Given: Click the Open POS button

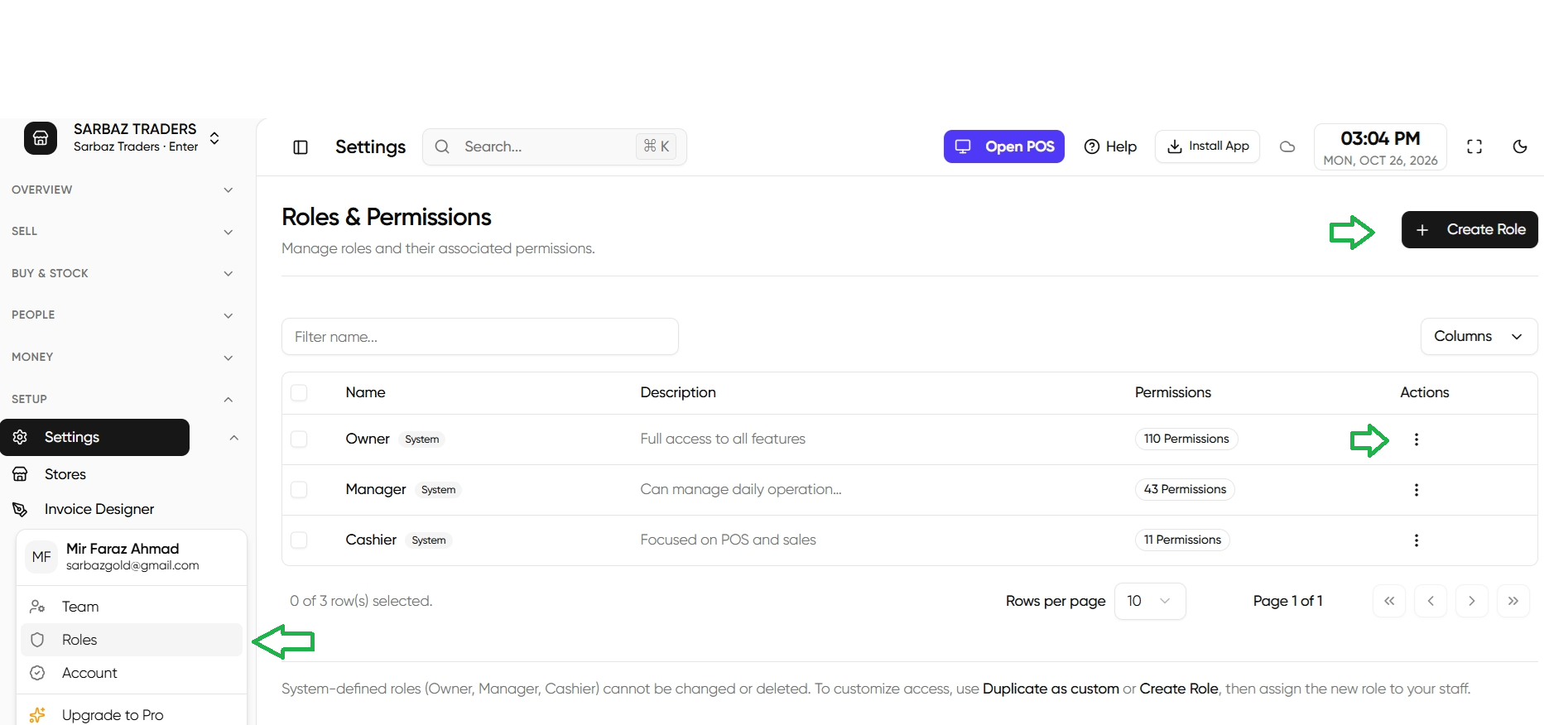Looking at the screenshot, I should pos(1004,146).
